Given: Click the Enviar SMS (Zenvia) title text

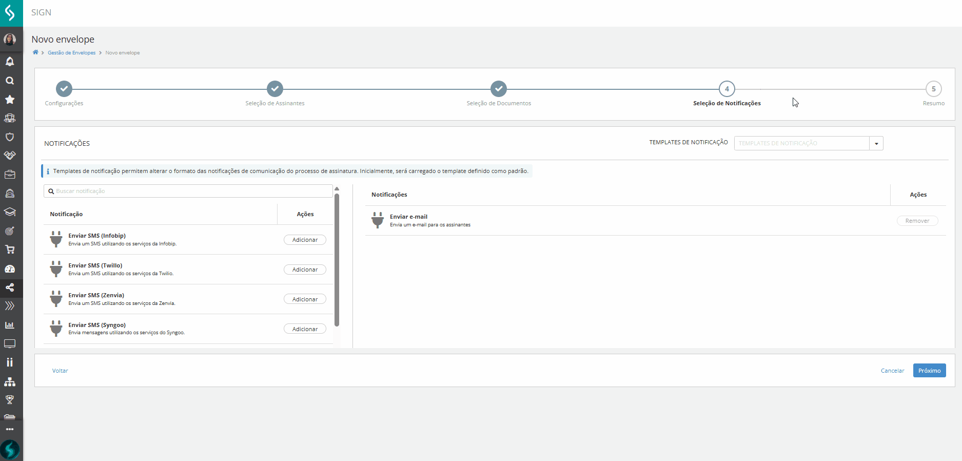Looking at the screenshot, I should click(96, 295).
